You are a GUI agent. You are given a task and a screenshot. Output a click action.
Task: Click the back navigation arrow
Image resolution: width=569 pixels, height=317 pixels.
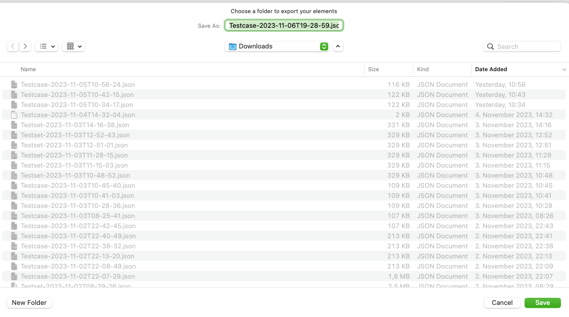tap(13, 46)
